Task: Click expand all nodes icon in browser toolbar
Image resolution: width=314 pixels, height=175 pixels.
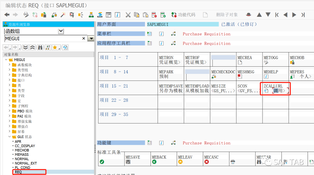Action: (25, 47)
